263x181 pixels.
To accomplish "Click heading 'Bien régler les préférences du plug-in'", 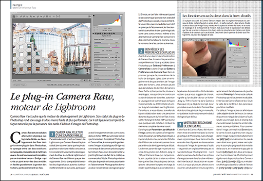I will click(x=159, y=51).
